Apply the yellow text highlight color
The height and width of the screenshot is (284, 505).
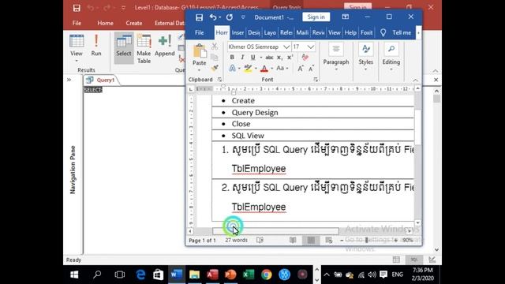pyautogui.click(x=248, y=69)
